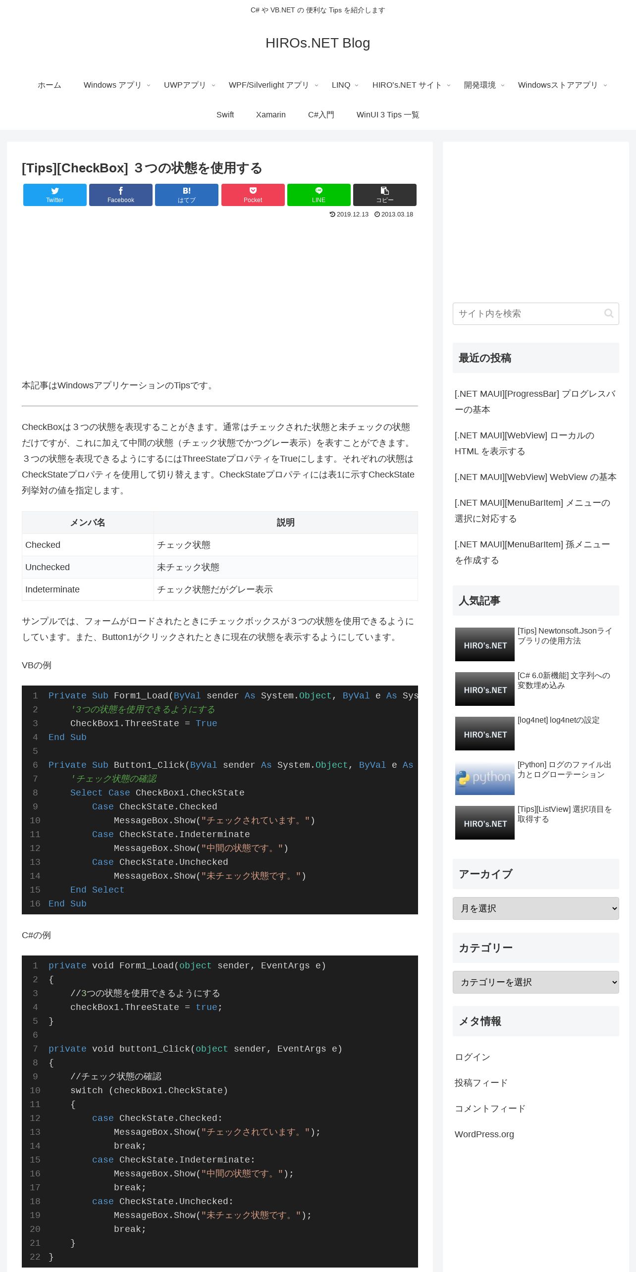Open 投稿フィード link
Screen dimensions: 636x1272
click(x=481, y=1083)
